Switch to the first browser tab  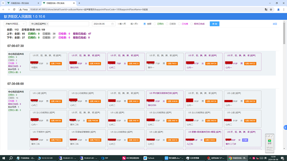(18, 3)
